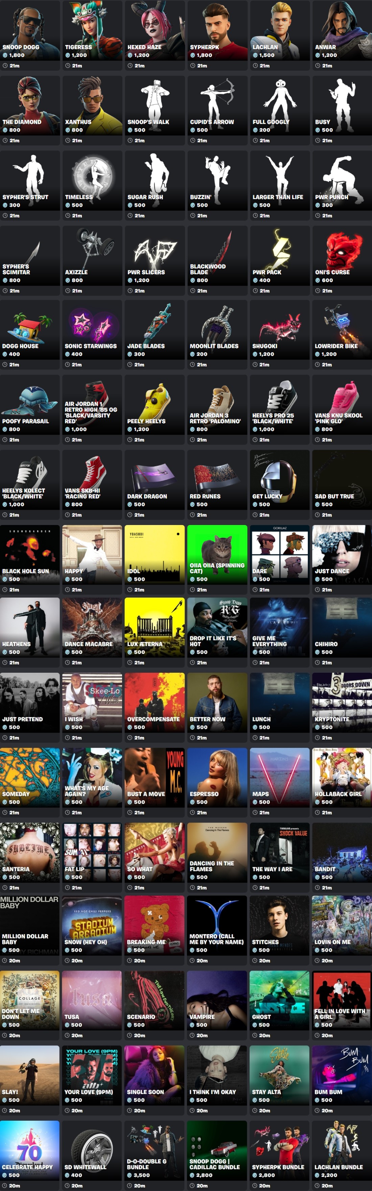Viewport: 372px width, 1191px height.
Task: Pick the Full Googly emote icon
Action: tap(280, 105)
